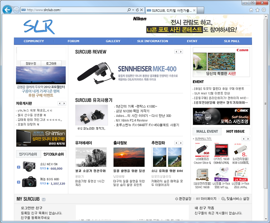The width and height of the screenshot is (270, 223).
Task: Click the SLR site logo
Action: coord(39,26)
